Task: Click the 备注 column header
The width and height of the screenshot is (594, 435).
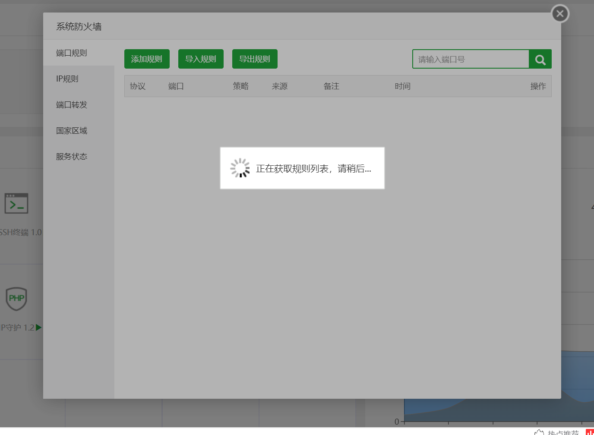Action: pyautogui.click(x=332, y=86)
